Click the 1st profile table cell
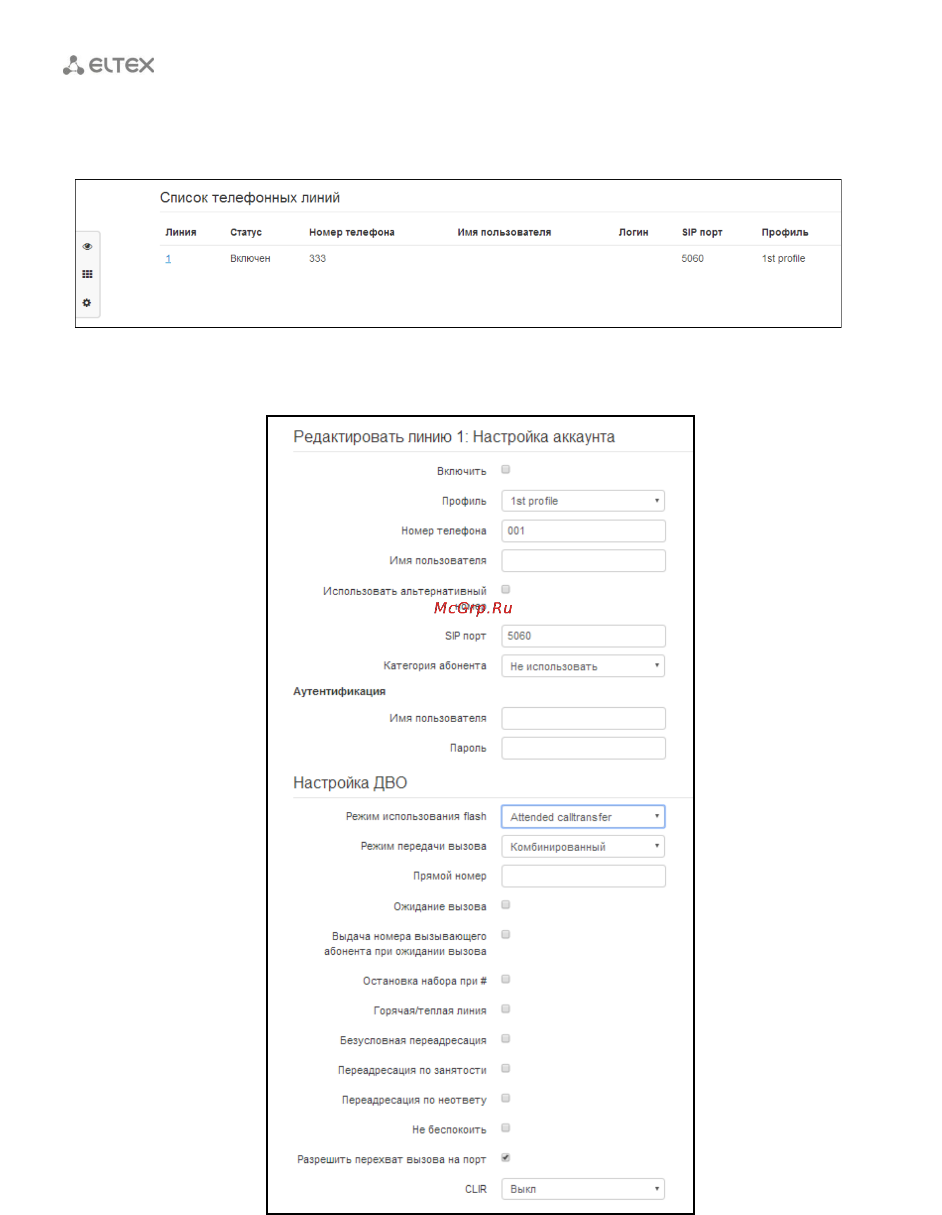Screen dimensions: 942x1215 click(x=783, y=259)
